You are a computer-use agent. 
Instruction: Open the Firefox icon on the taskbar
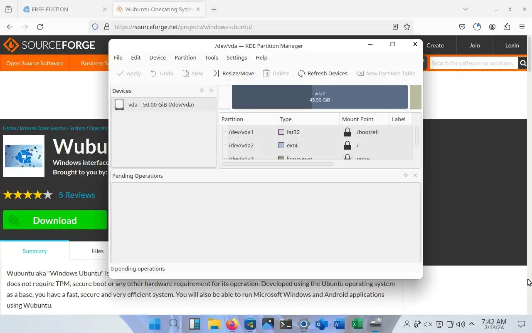tap(232, 324)
